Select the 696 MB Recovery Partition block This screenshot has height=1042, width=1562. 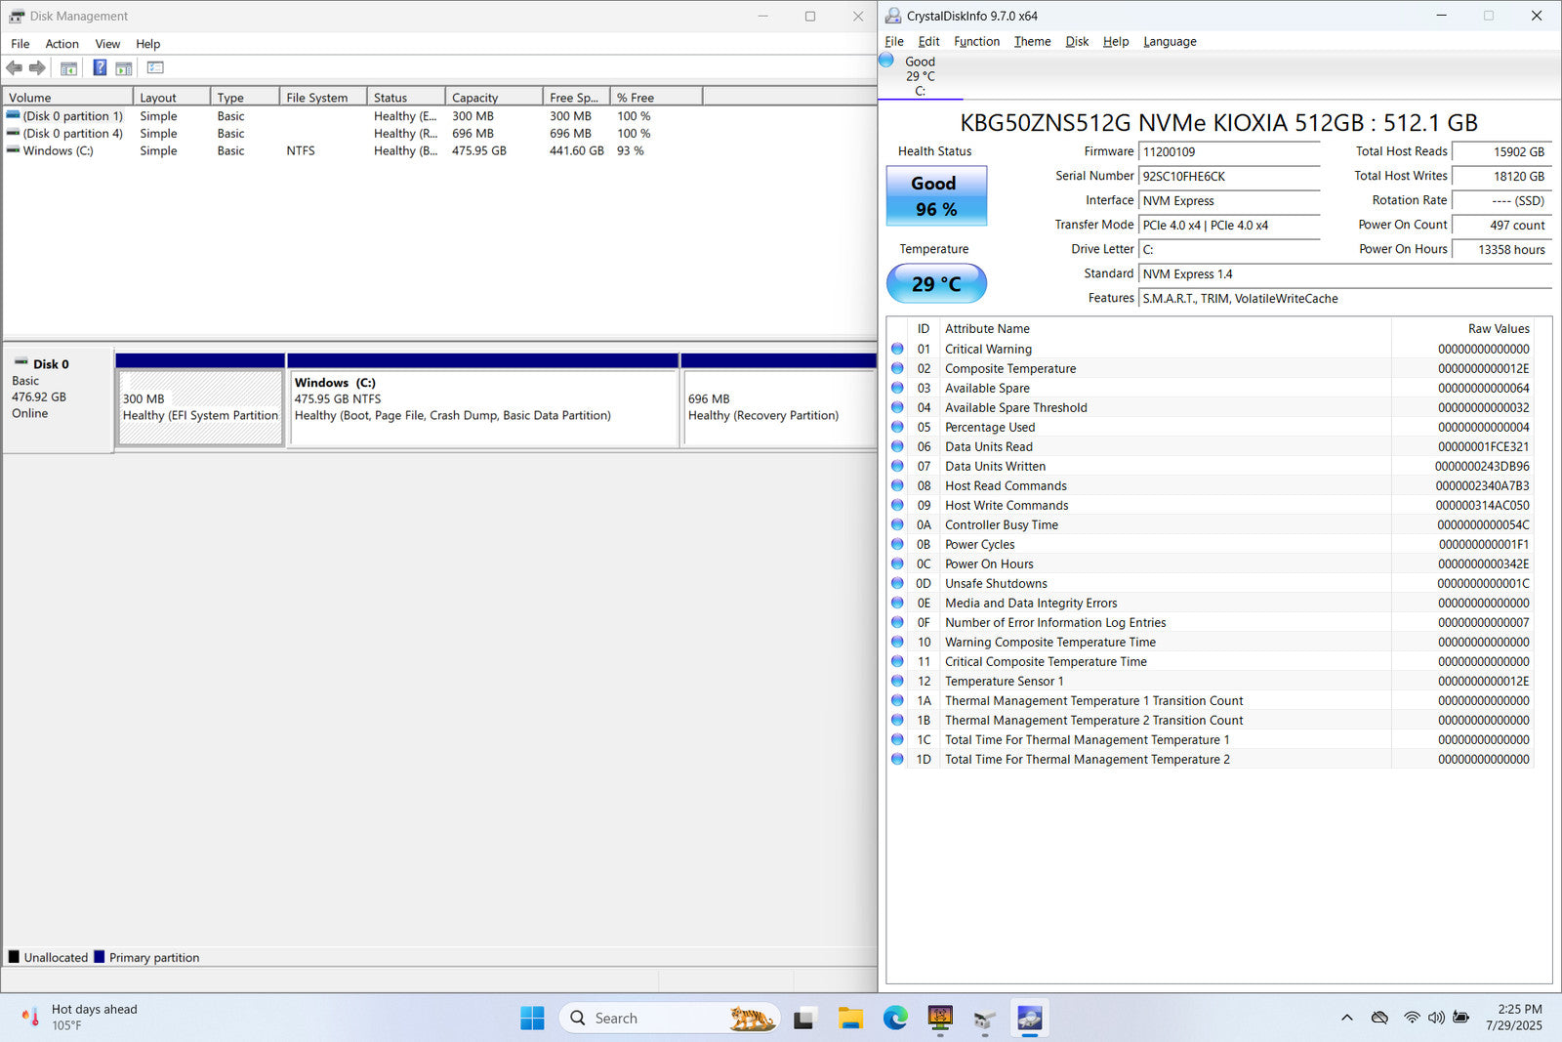(x=778, y=408)
